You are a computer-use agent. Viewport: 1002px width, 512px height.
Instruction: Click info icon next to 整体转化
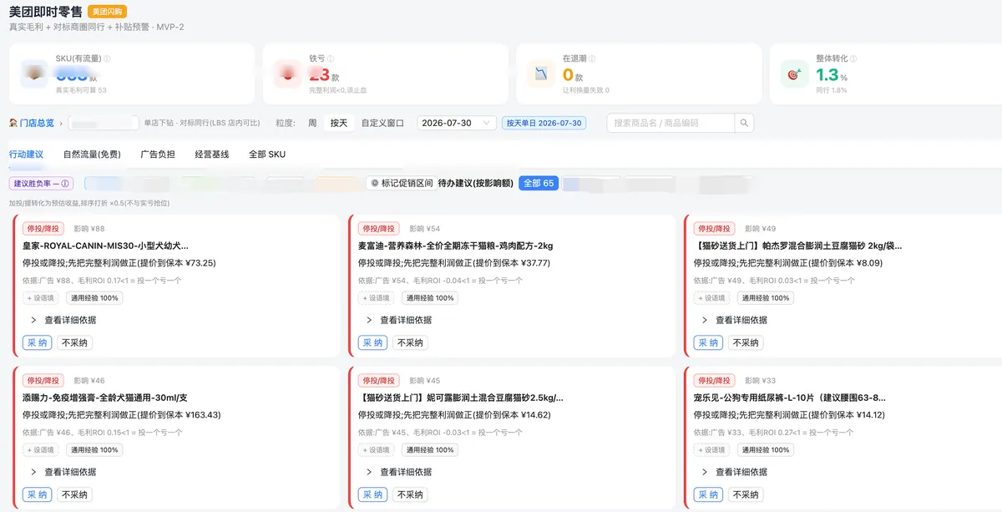pyautogui.click(x=853, y=59)
